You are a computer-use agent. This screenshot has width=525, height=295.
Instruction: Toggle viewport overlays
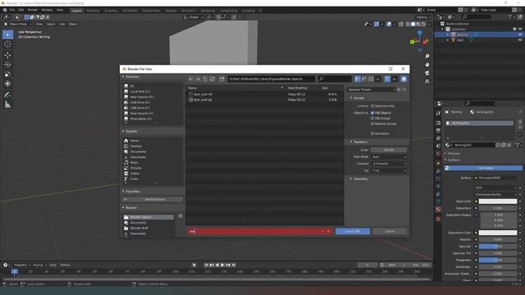[389, 24]
